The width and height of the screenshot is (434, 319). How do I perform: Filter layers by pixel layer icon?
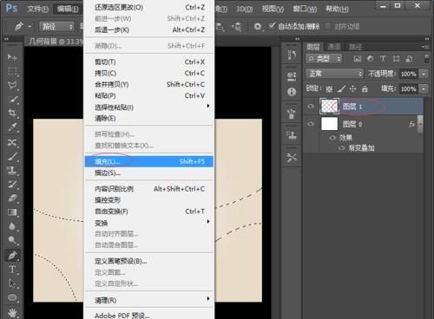(x=358, y=59)
